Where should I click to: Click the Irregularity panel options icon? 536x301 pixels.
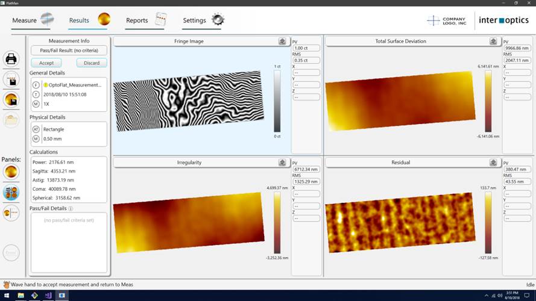[282, 163]
